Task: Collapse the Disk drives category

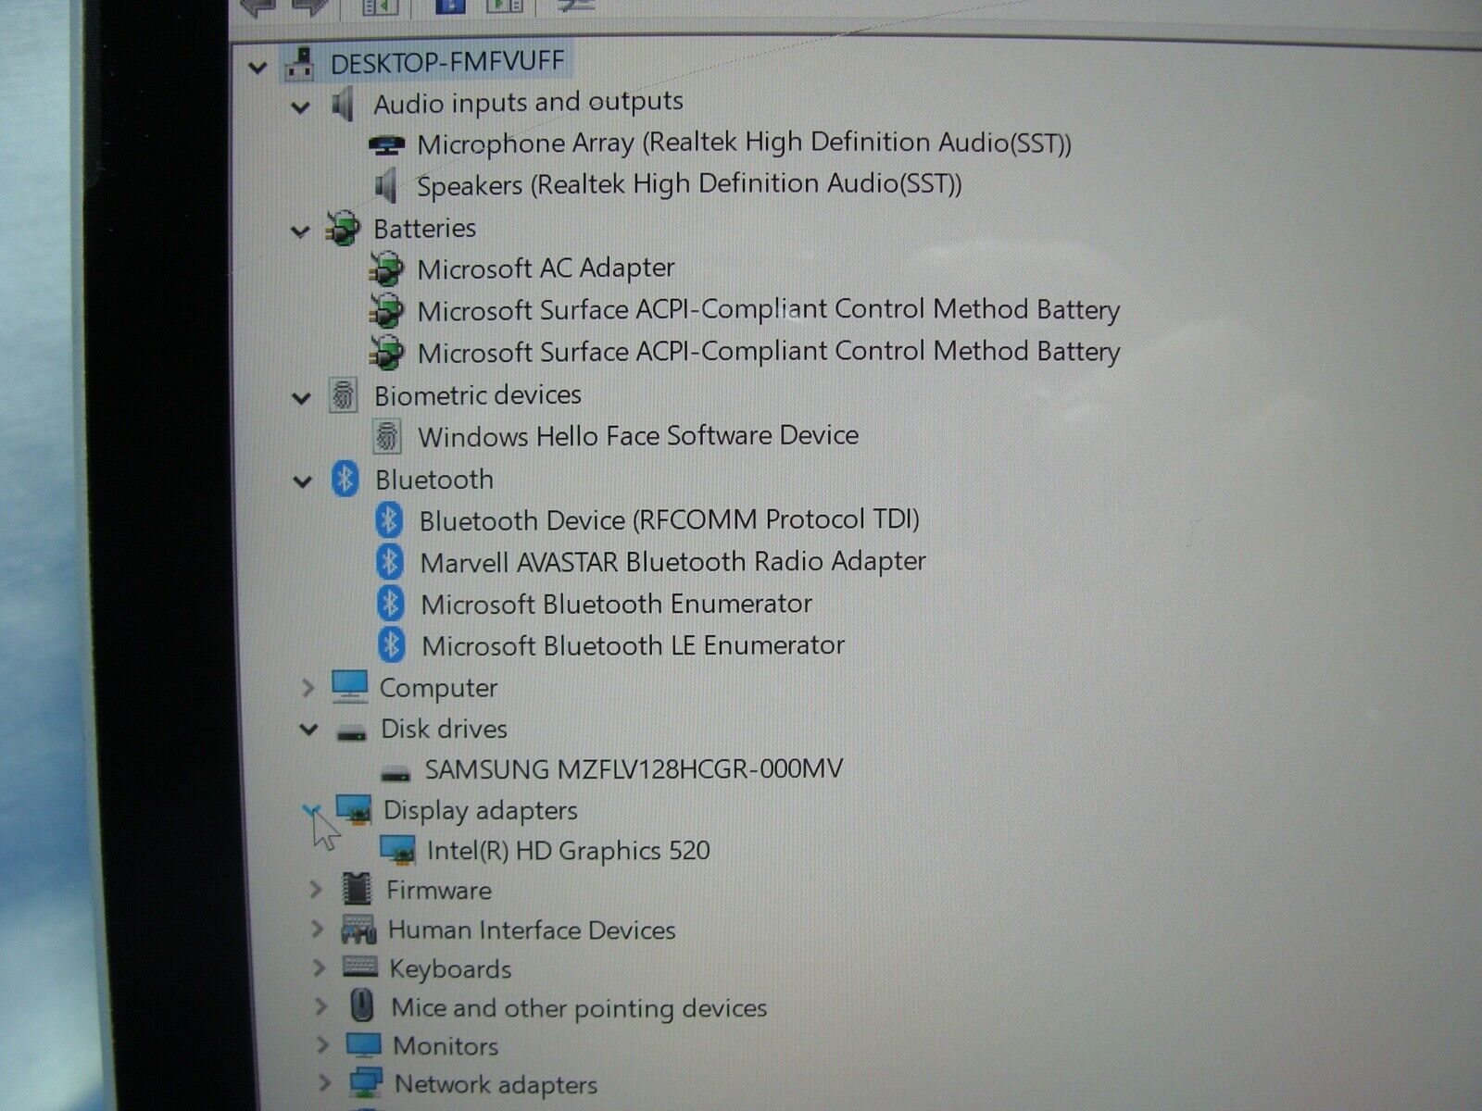Action: tap(308, 730)
